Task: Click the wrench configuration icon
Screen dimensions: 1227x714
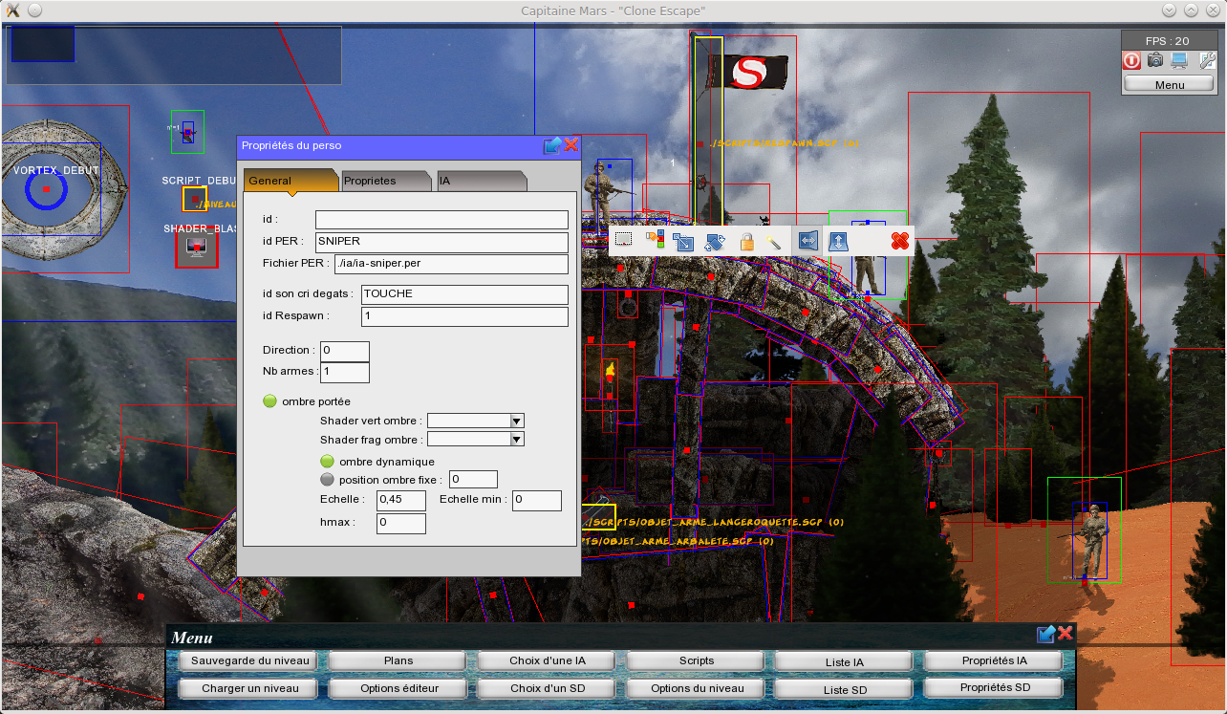Action: click(1207, 60)
